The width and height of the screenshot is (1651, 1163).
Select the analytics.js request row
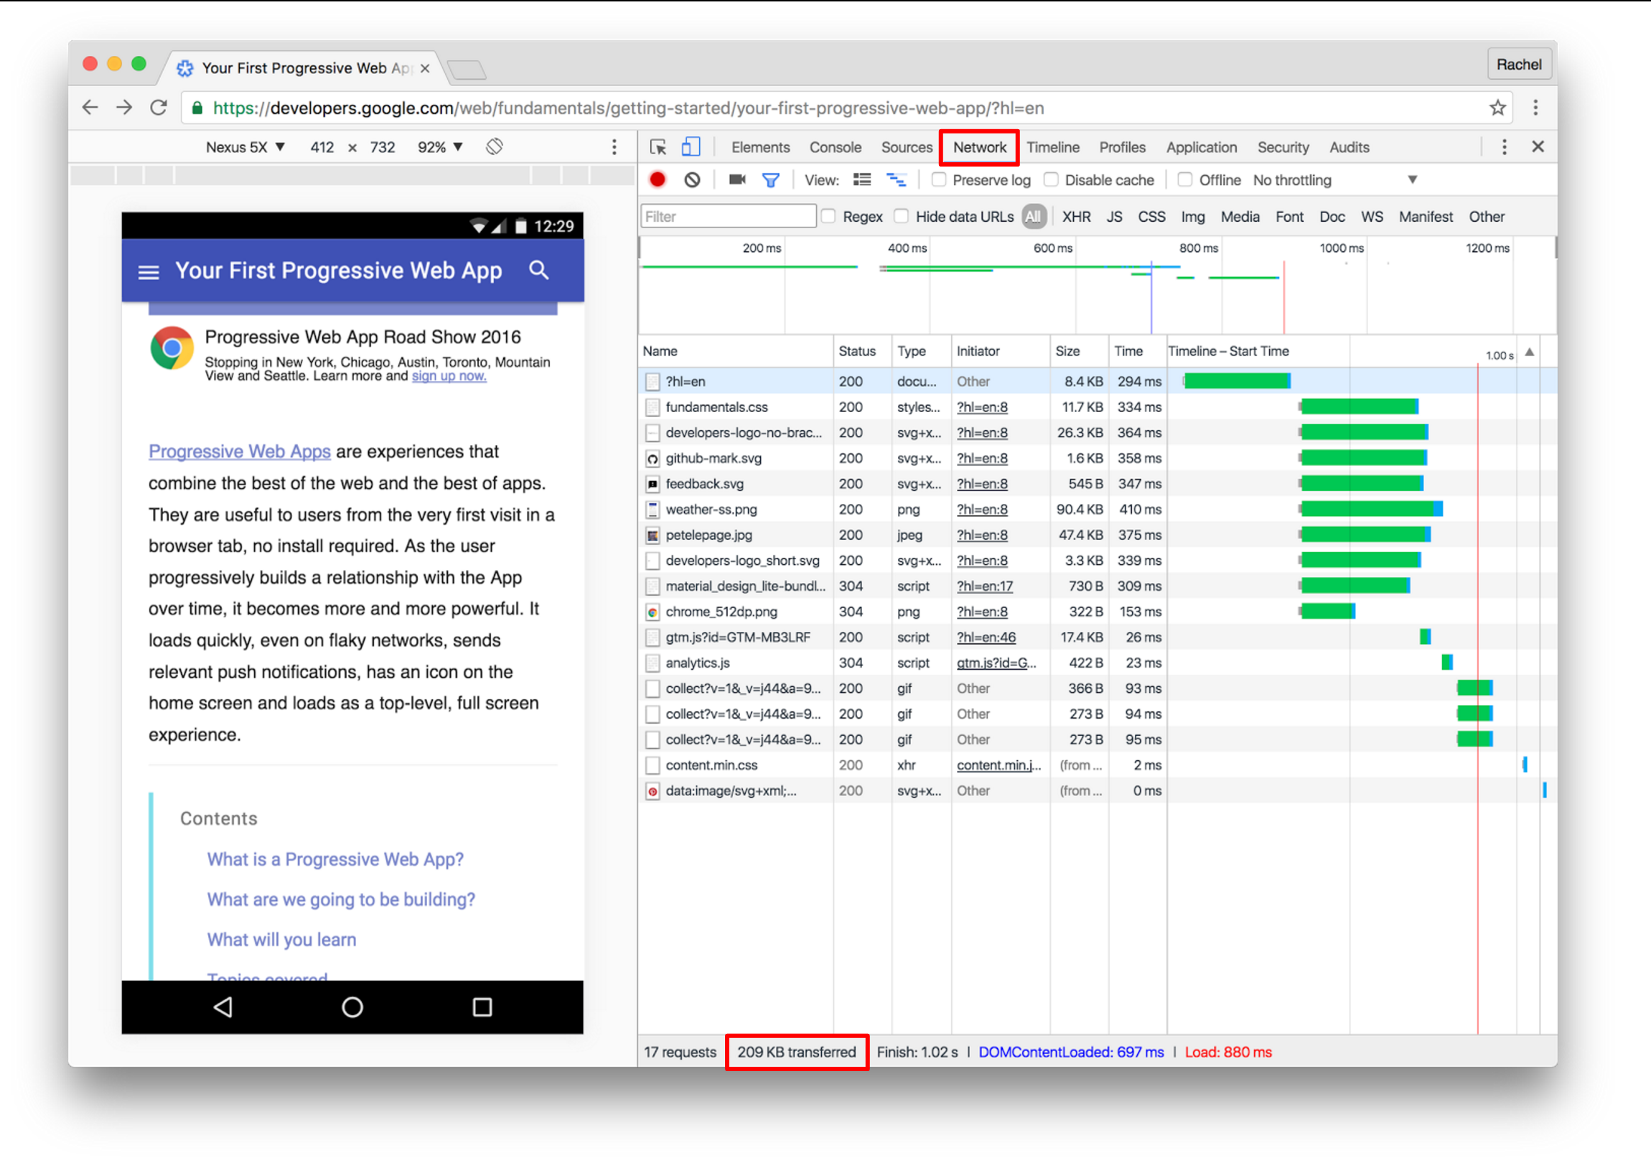(x=1097, y=662)
